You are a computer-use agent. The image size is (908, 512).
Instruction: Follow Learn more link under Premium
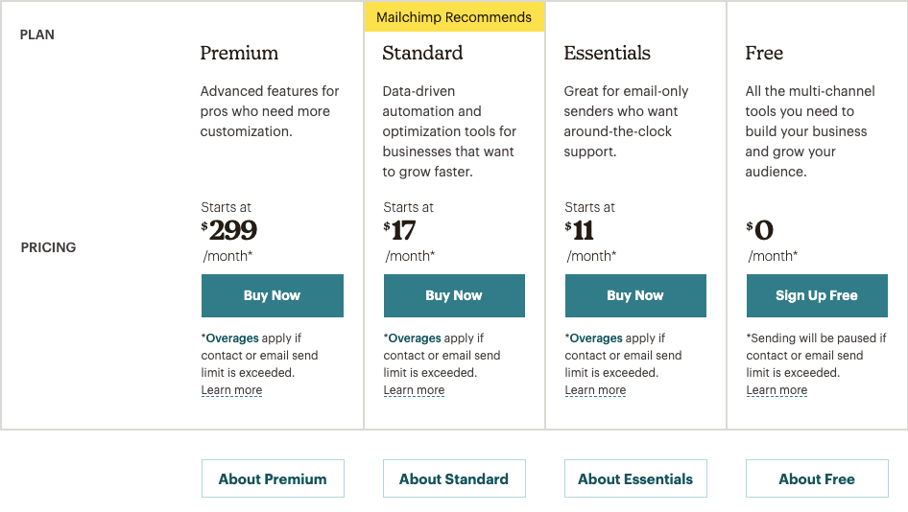click(231, 390)
